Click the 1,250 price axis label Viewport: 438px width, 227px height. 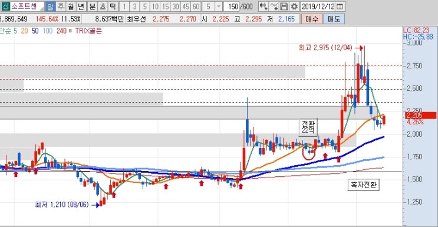[414, 202]
